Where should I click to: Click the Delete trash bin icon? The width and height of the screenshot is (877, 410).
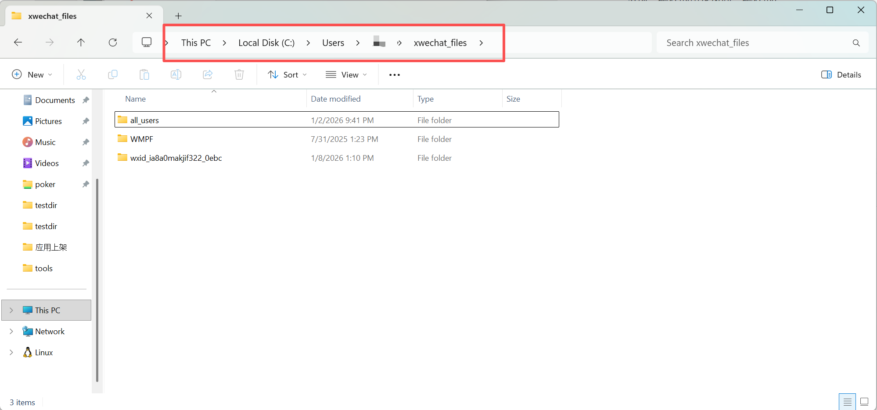239,74
